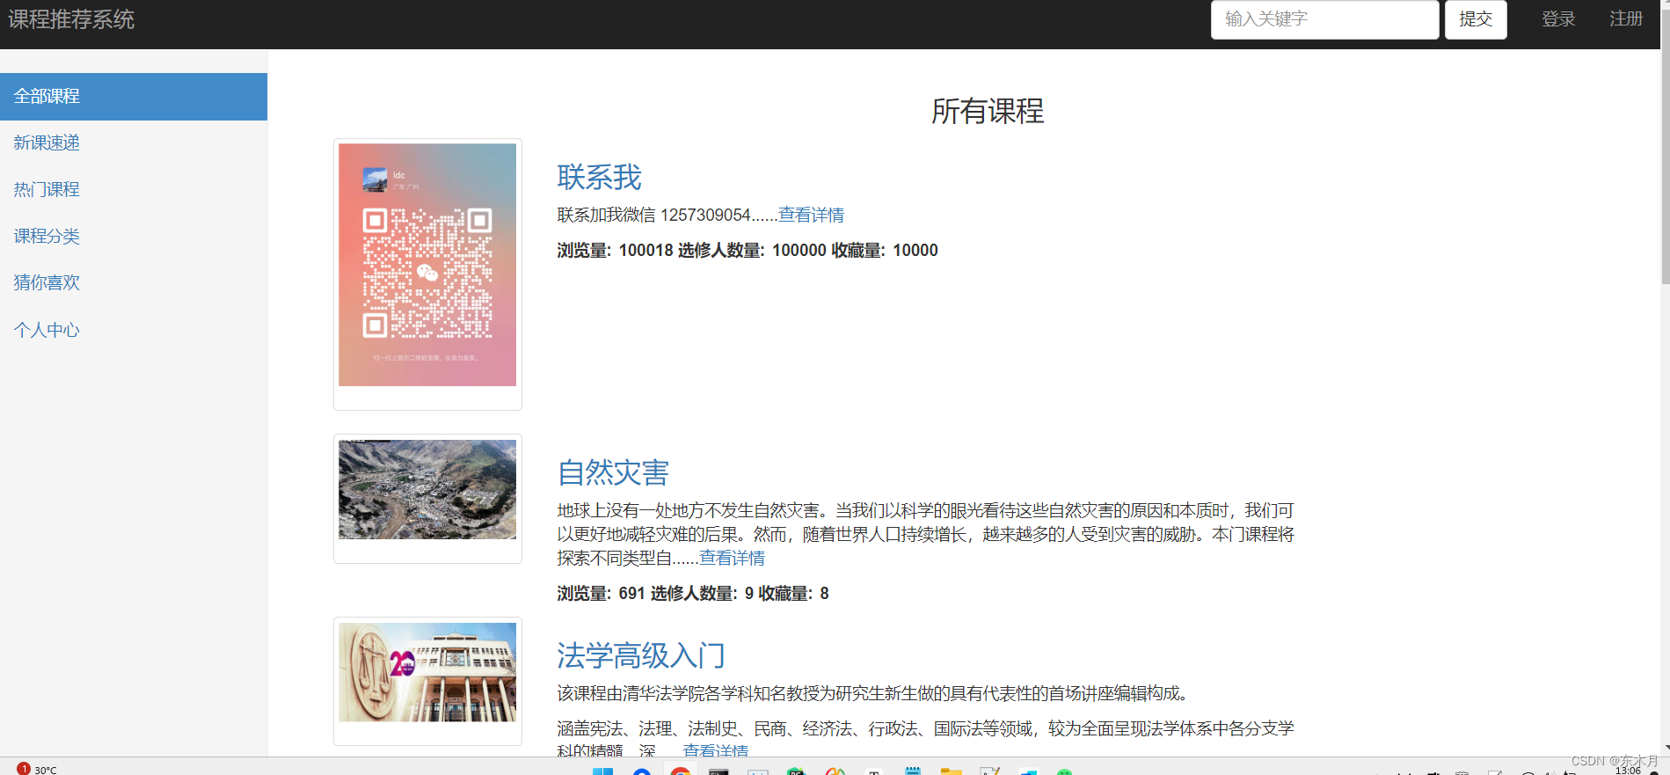Click the 注册 link in the navbar

pos(1626,19)
